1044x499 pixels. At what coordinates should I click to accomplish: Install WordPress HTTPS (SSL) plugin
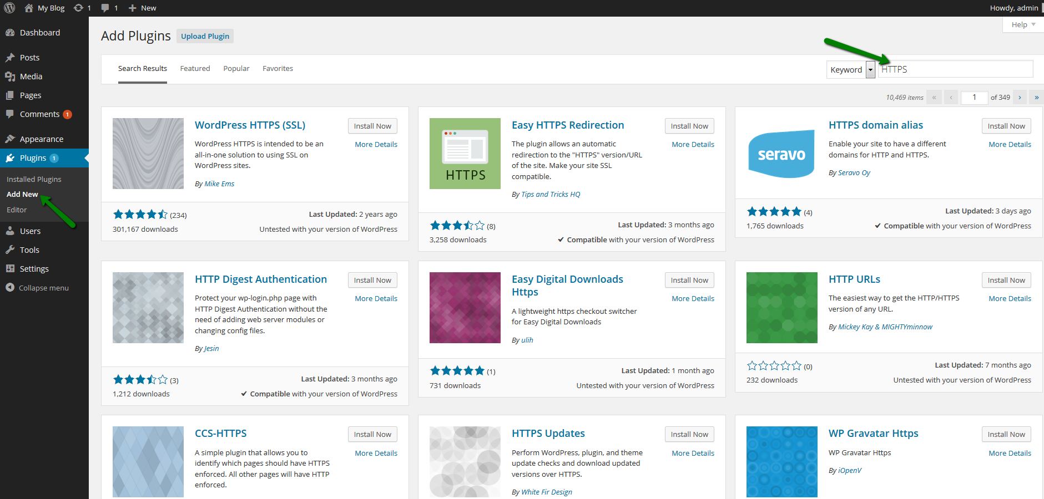372,126
